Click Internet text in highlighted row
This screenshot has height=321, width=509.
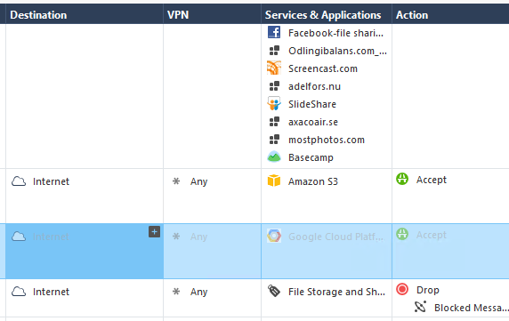[51, 237]
